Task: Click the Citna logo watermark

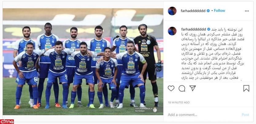Action: click(x=7, y=122)
